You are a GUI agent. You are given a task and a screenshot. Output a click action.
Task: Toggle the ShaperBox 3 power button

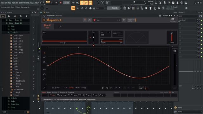[x=44, y=20]
